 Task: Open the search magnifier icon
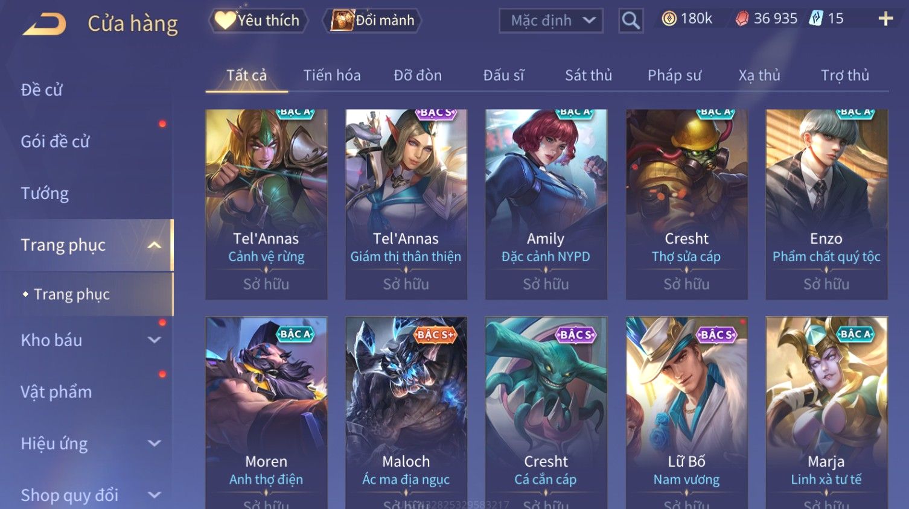631,21
